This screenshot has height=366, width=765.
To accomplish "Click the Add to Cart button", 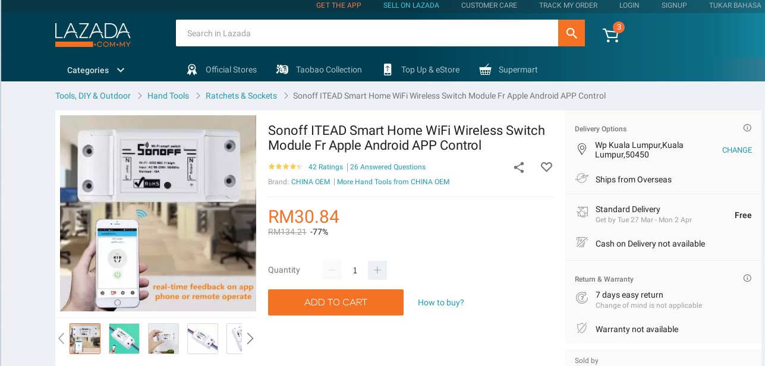I will click(335, 302).
